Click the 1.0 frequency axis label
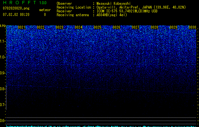Image resolution: width=199 pixels, height=127 pixels. [3, 57]
